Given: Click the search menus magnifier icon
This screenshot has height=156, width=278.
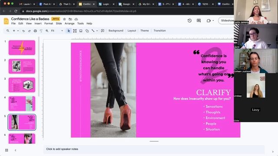Looking at the screenshot, I should [8, 31].
